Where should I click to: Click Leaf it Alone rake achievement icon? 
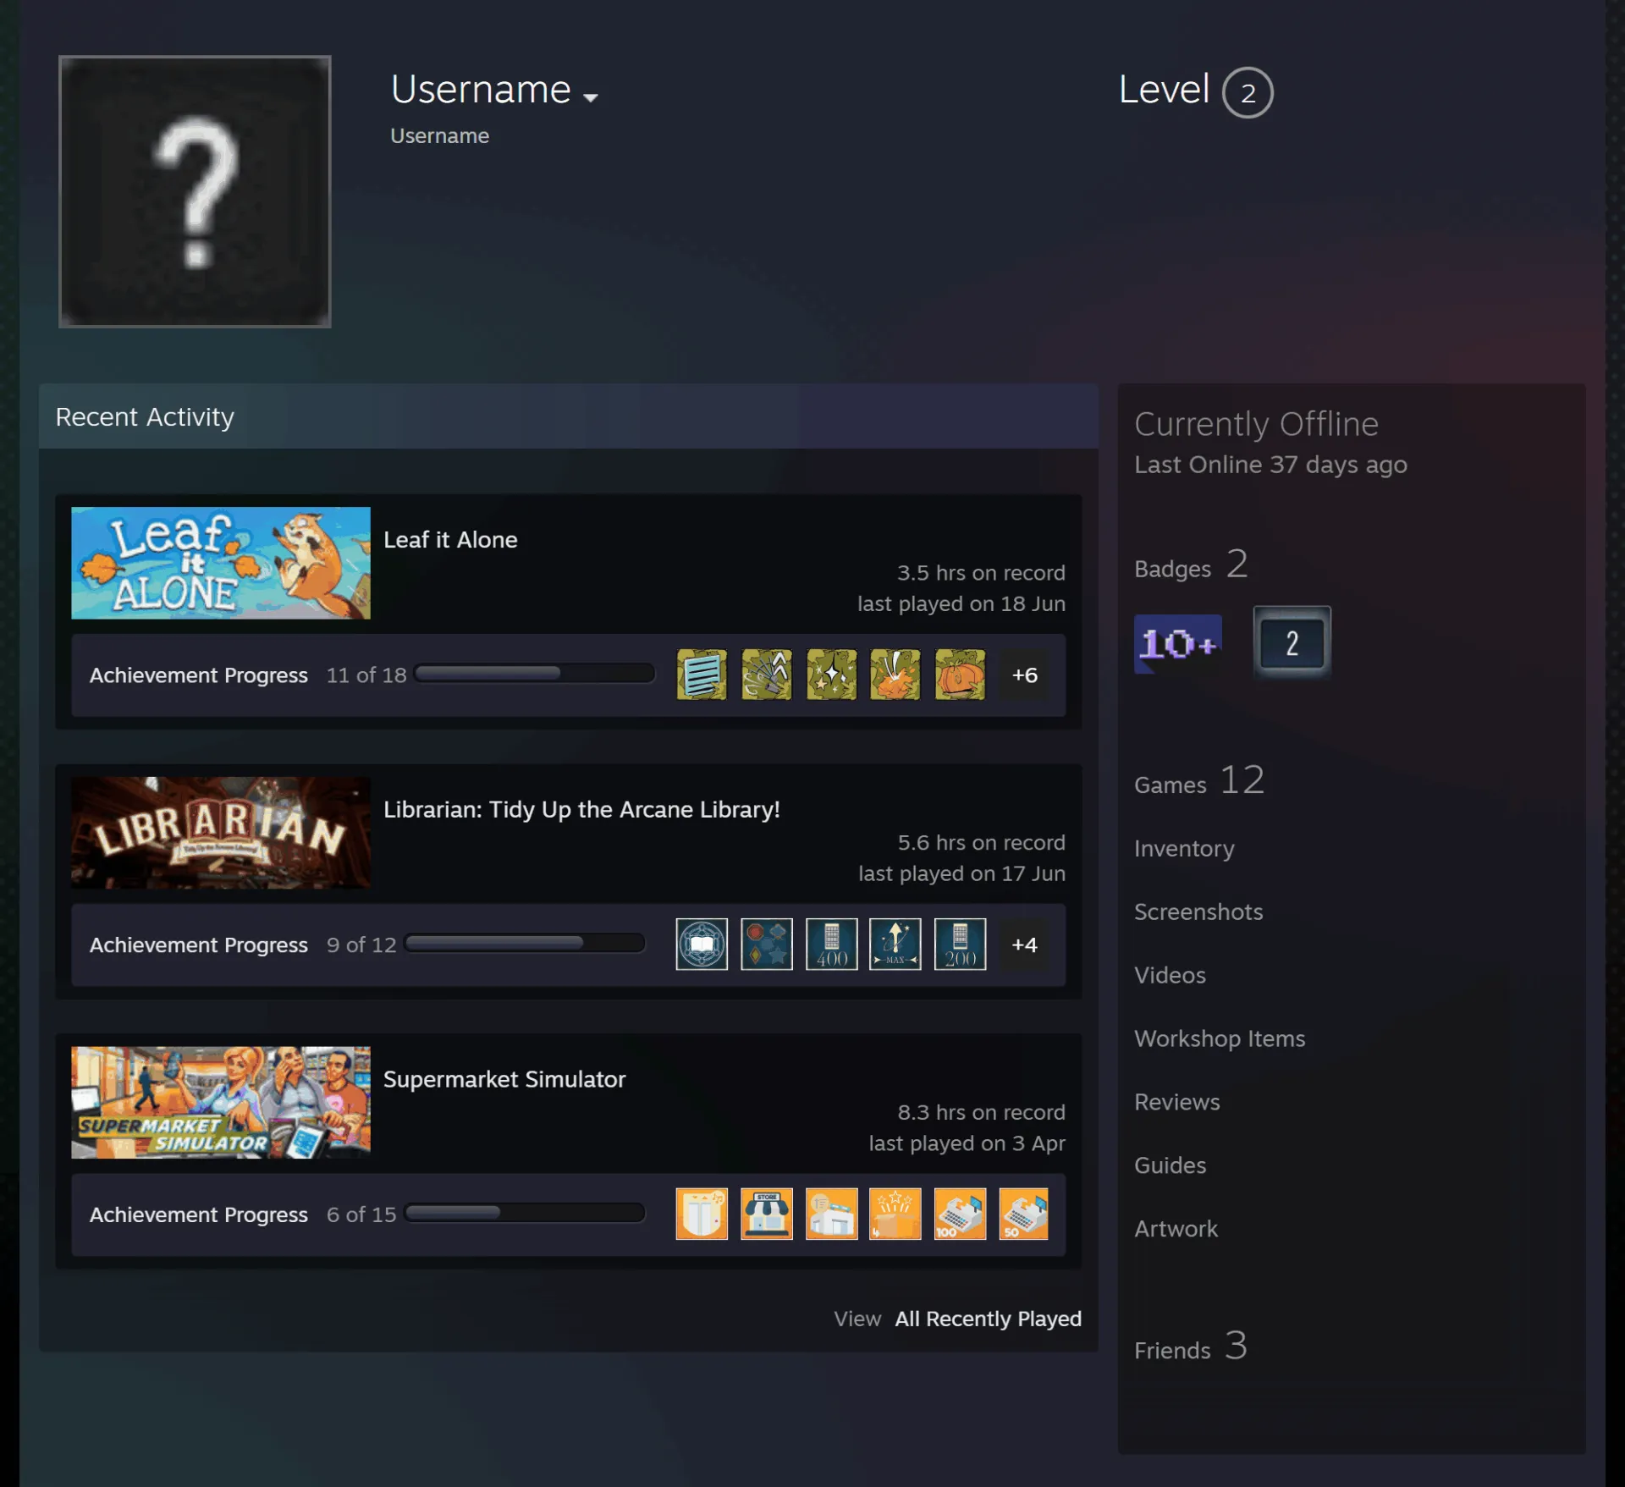coord(767,675)
